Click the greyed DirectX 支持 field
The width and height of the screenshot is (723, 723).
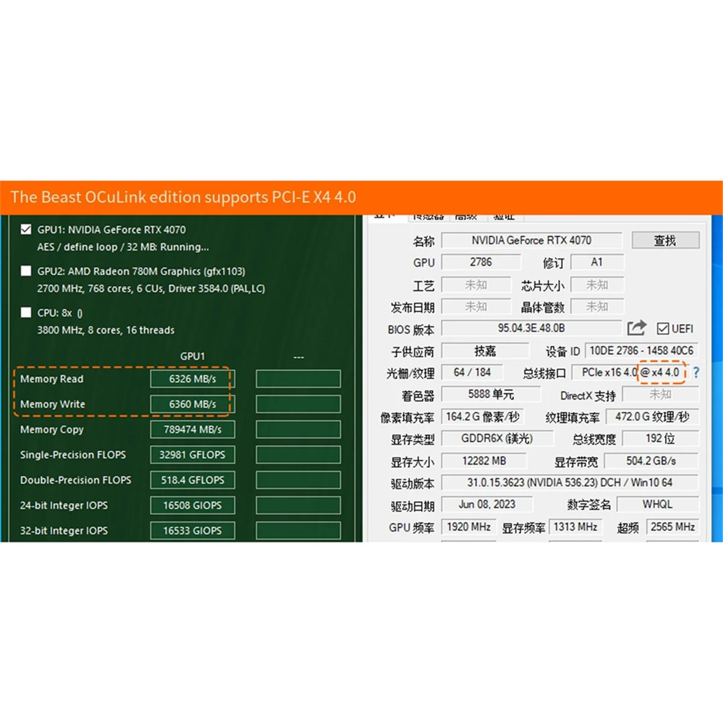(660, 395)
